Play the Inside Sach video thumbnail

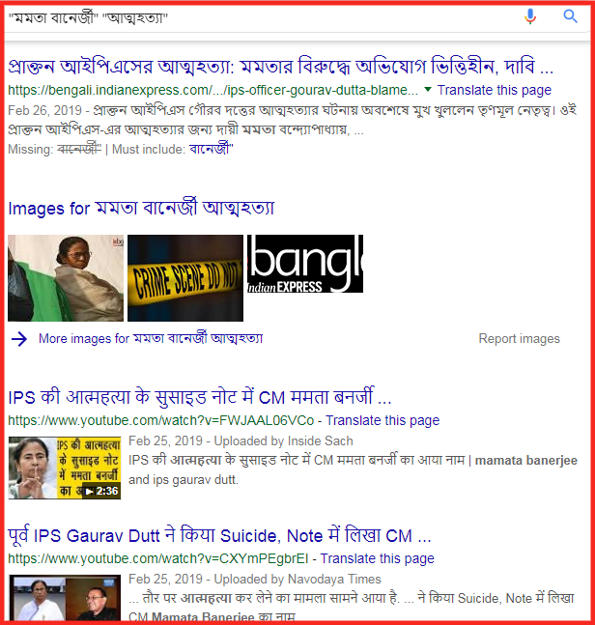[65, 468]
